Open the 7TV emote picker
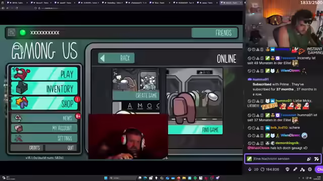The width and height of the screenshot is (323, 181). point(316,159)
